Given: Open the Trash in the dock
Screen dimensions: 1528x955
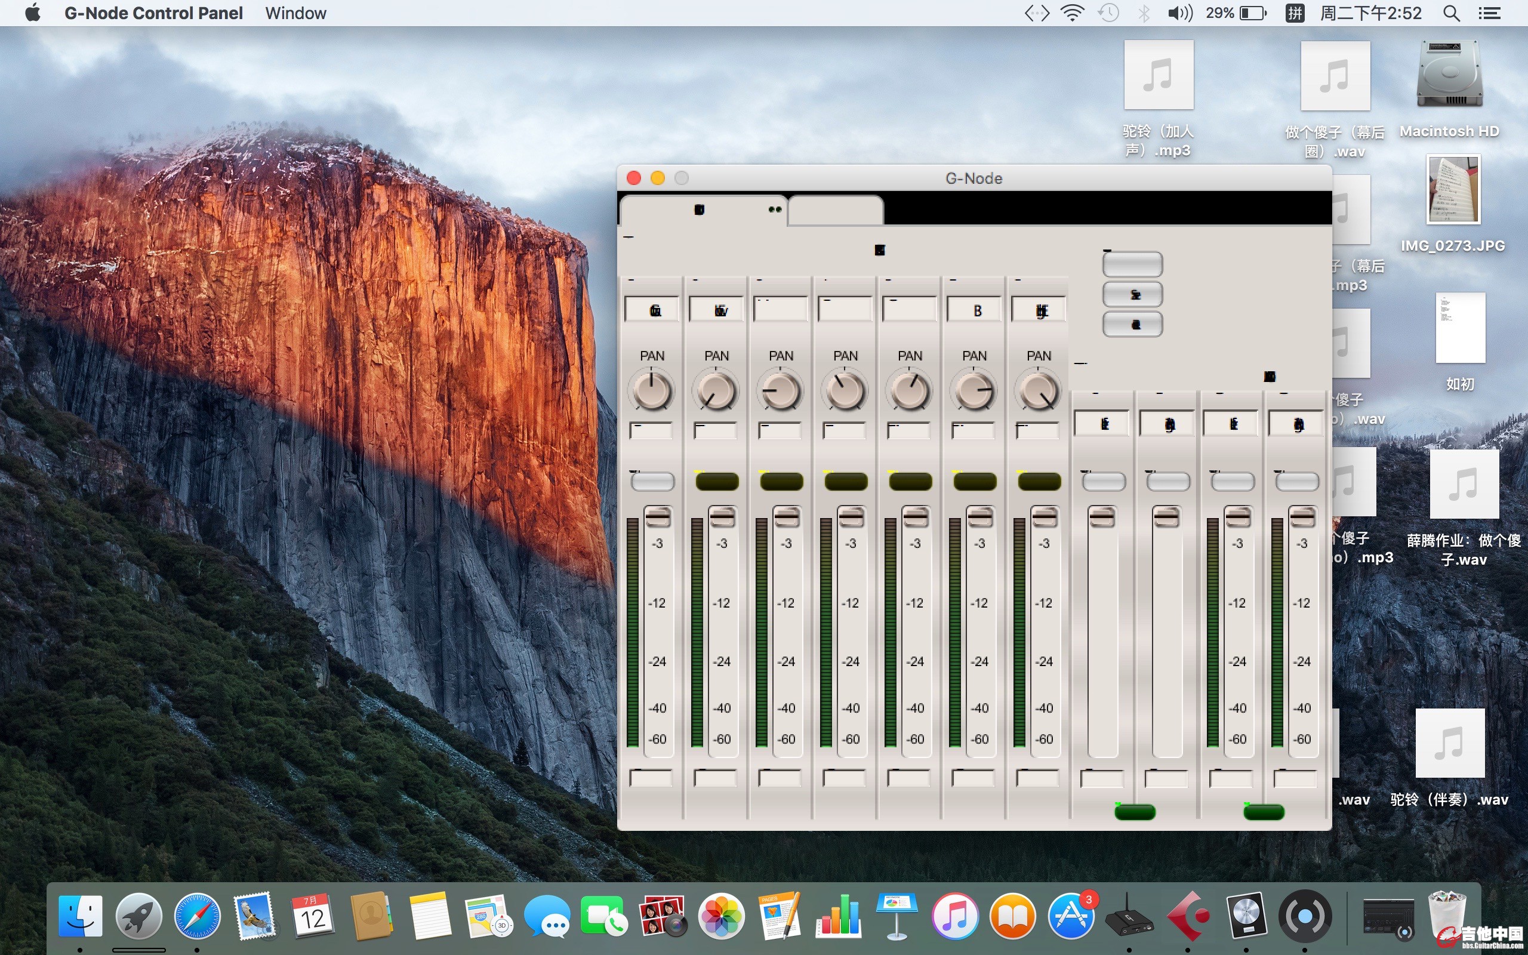Looking at the screenshot, I should 1447,916.
